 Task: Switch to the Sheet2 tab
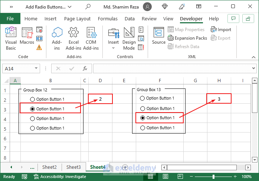pyautogui.click(x=49, y=167)
